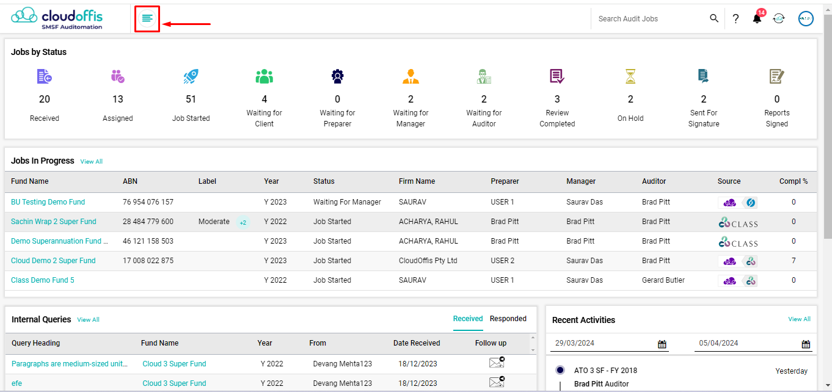Click the Review Completed icon

[x=557, y=76]
